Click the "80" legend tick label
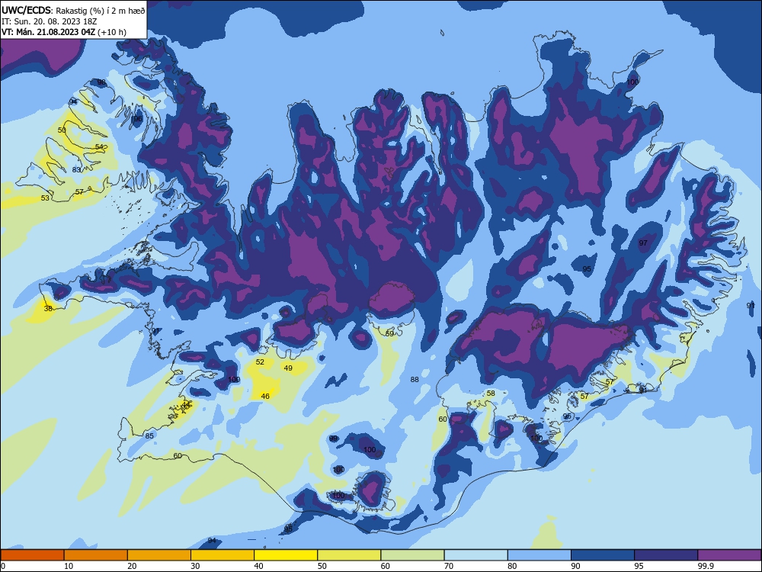This screenshot has width=762, height=572. pos(512,566)
